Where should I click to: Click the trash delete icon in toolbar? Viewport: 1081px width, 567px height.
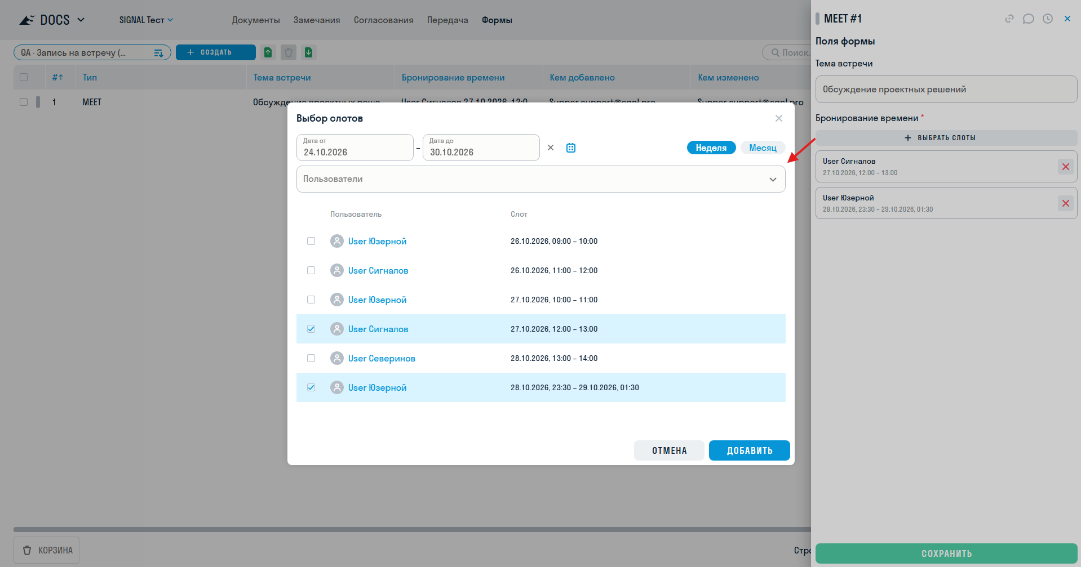289,52
